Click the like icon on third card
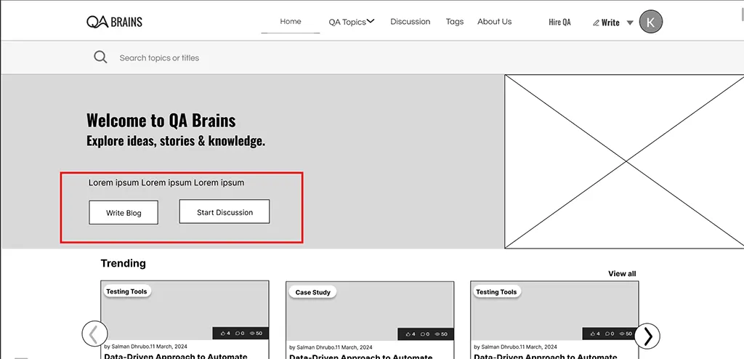744x359 pixels. coord(593,334)
